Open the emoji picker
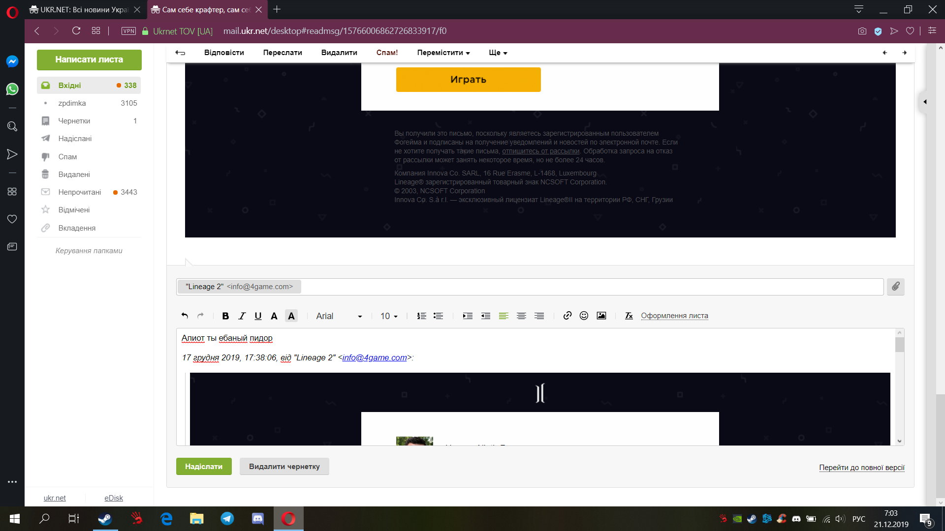The width and height of the screenshot is (945, 531). (x=584, y=316)
